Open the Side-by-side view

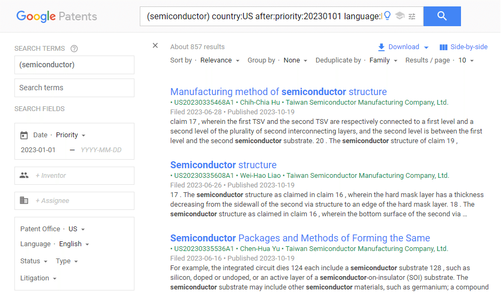click(x=464, y=47)
